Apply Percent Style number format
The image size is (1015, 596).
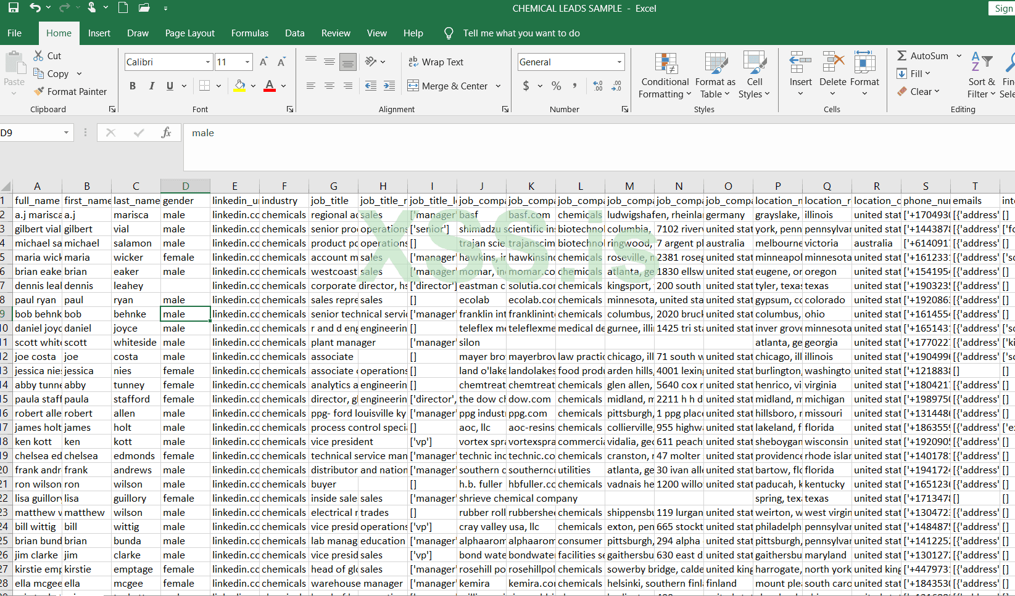click(x=556, y=86)
